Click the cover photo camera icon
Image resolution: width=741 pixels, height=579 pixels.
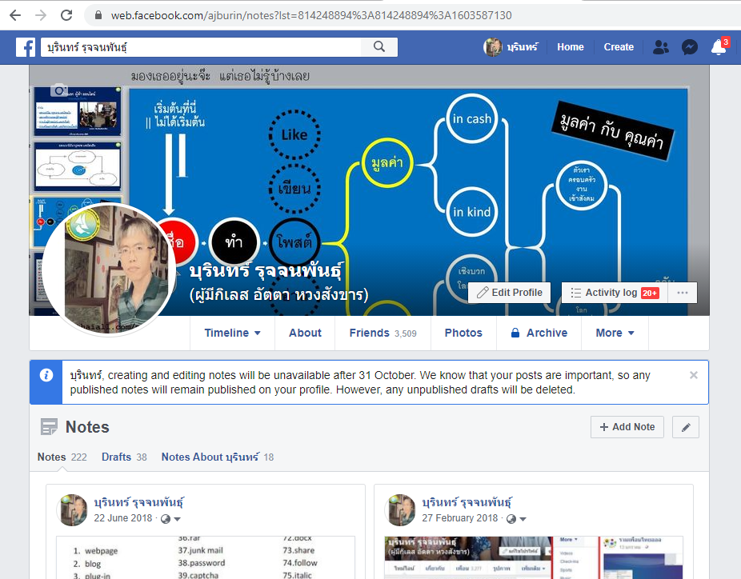pos(58,90)
